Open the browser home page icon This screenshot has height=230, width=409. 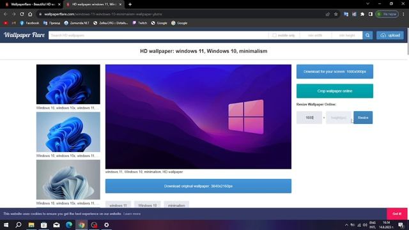[30, 14]
